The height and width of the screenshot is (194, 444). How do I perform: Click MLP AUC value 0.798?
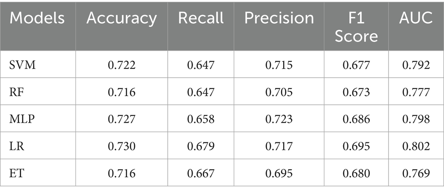[x=416, y=119]
